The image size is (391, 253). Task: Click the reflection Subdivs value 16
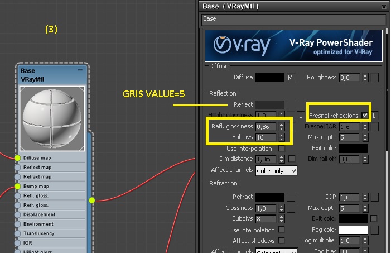[266, 137]
